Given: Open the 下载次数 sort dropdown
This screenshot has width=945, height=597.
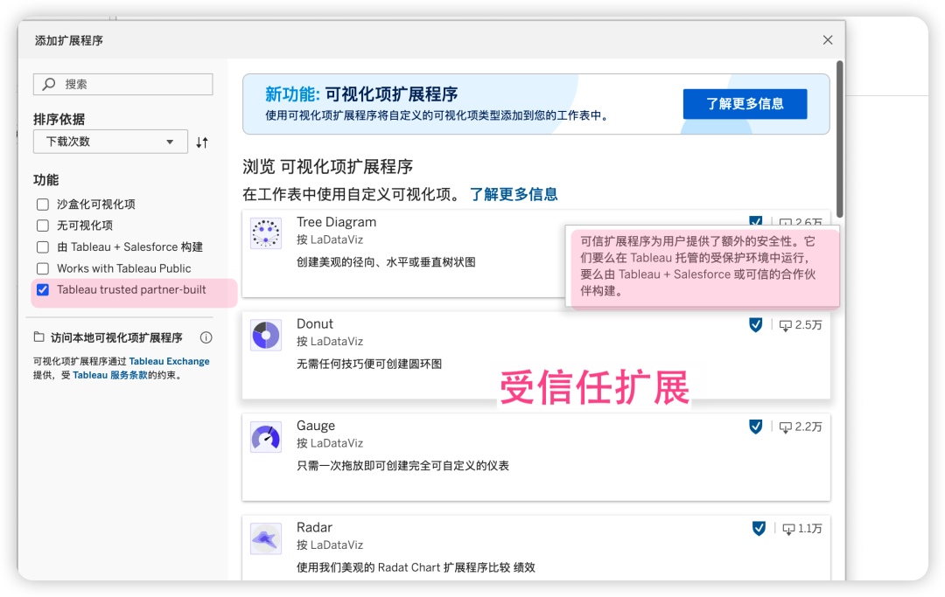Looking at the screenshot, I should pyautogui.click(x=110, y=141).
